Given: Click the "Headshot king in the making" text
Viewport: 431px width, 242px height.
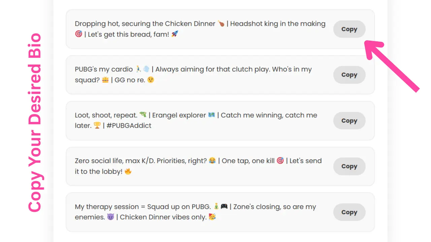Looking at the screenshot, I should [278, 24].
